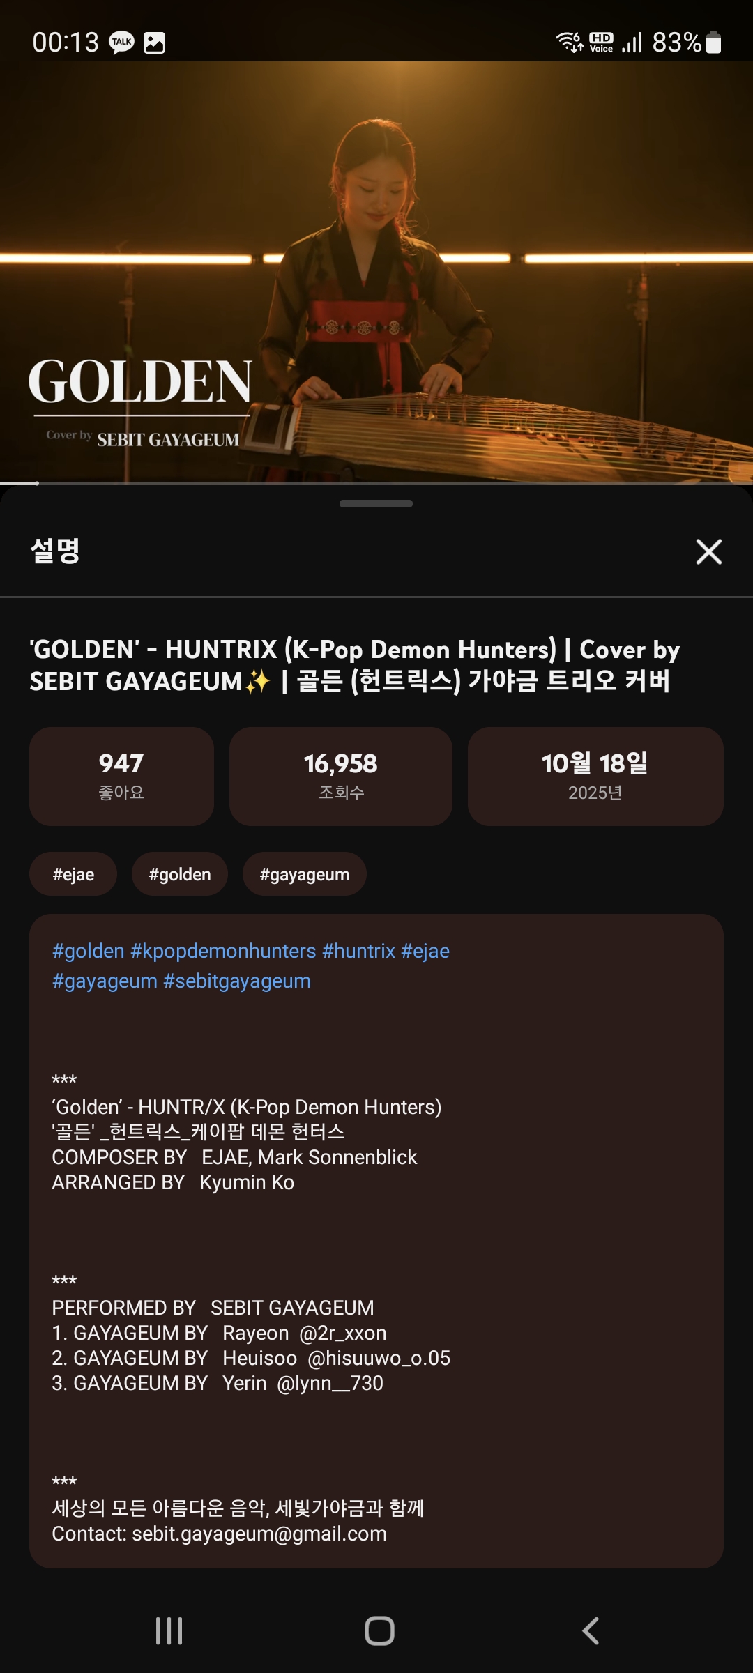Tap the Android home button
Image resolution: width=753 pixels, height=1673 pixels.
[x=379, y=1630]
